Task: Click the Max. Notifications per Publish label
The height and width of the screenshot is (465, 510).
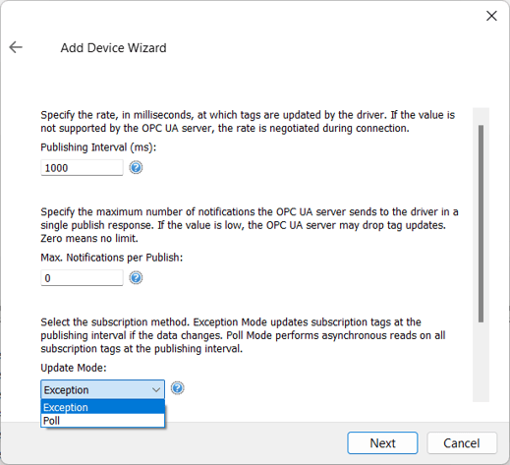Action: [x=112, y=258]
